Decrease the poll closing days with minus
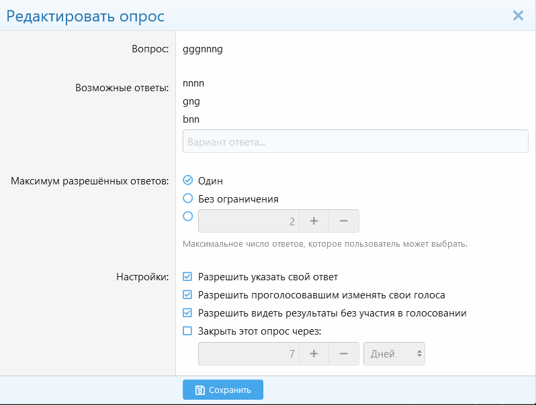 point(344,353)
